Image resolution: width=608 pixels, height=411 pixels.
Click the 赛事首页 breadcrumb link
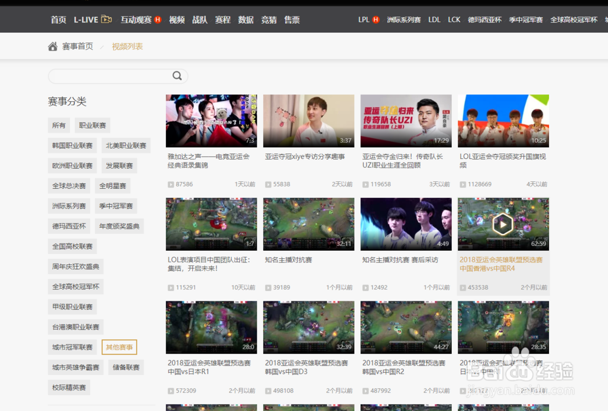pos(78,47)
